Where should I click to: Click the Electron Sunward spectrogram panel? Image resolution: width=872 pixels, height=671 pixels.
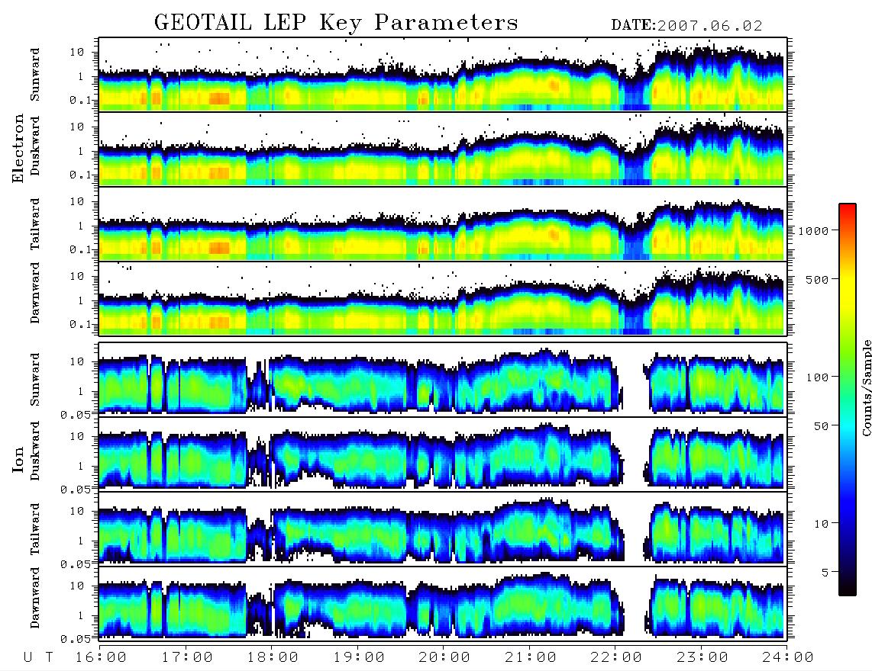(443, 75)
